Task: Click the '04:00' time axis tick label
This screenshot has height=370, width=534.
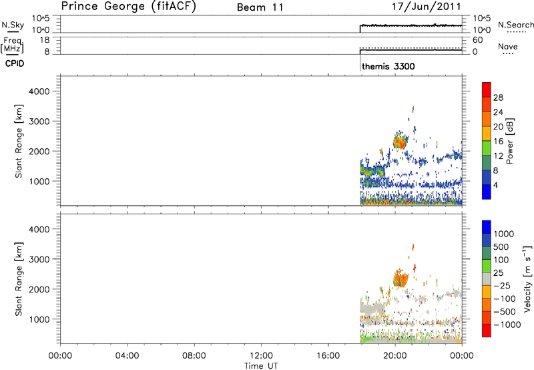Action: pyautogui.click(x=127, y=356)
